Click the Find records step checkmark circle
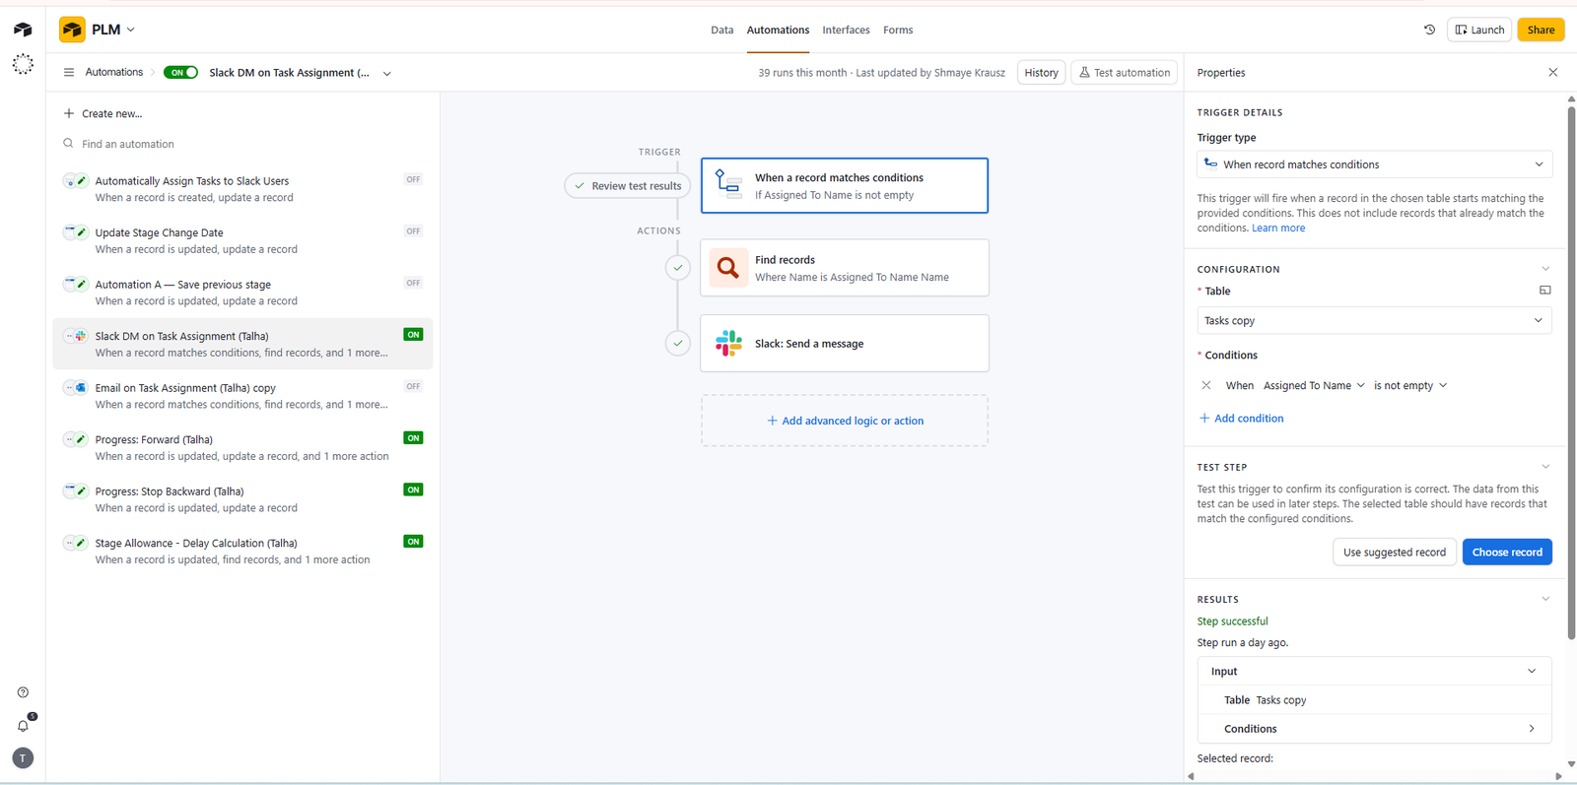 (x=677, y=267)
